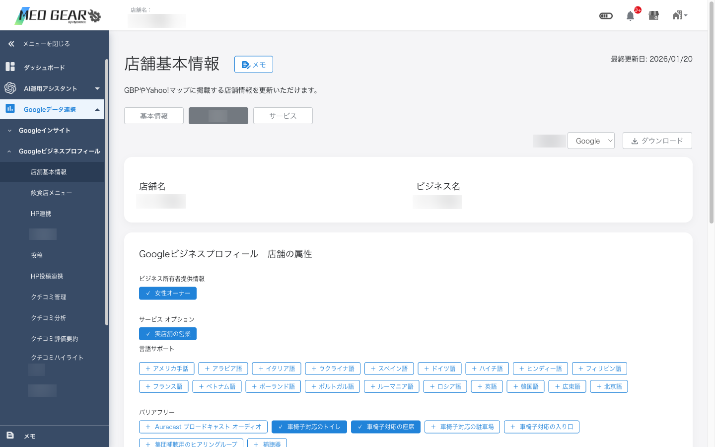Open メモ at sidebar bottom
This screenshot has height=447, width=715.
[x=30, y=436]
